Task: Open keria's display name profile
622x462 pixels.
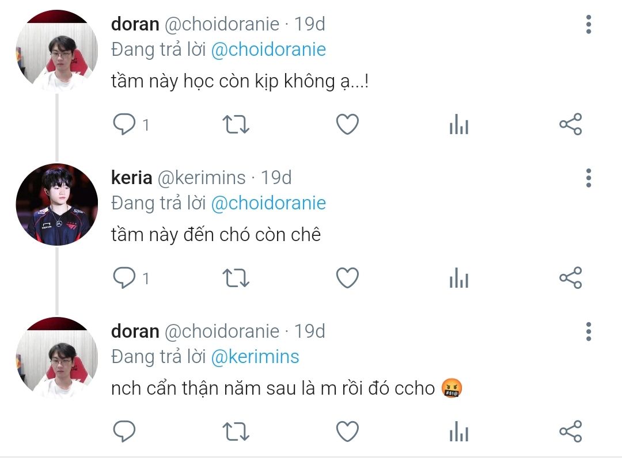Action: [x=131, y=178]
